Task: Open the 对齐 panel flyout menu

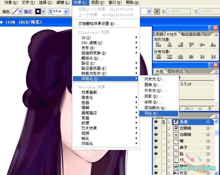Action: [x=216, y=35]
